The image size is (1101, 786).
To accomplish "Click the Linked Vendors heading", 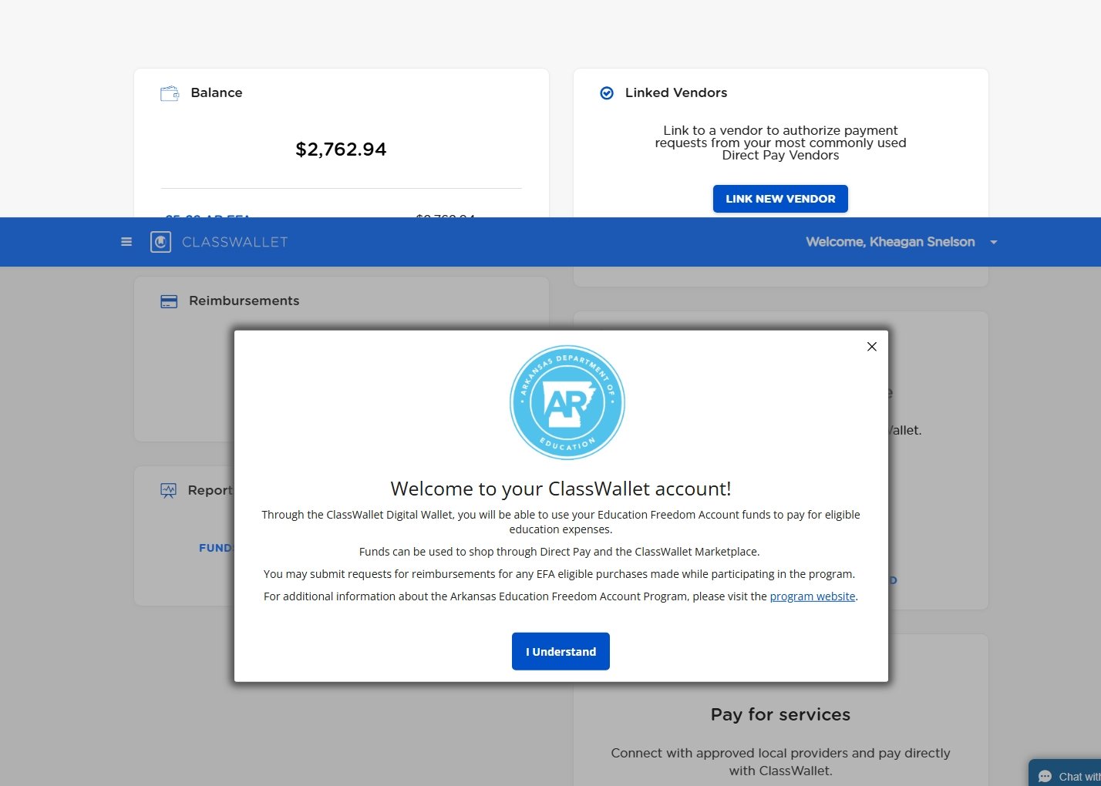I will 676,92.
